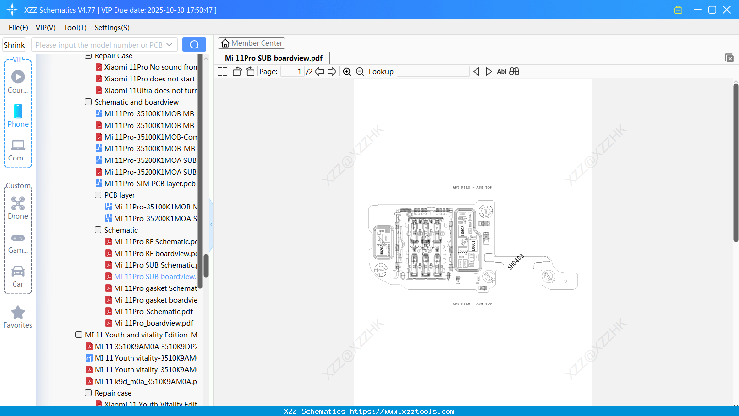
Task: Select the two-page view icon
Action: click(x=222, y=71)
